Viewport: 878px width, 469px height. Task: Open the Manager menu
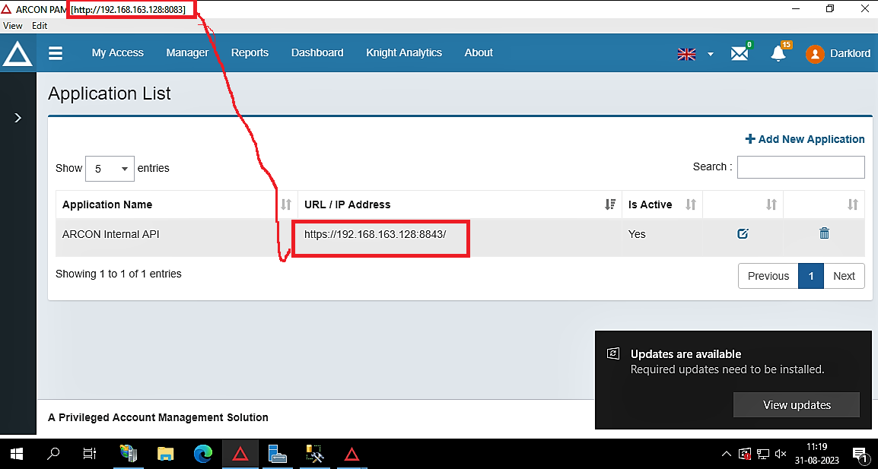pos(188,52)
